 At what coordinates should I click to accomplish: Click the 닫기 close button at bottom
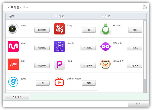coord(138,104)
